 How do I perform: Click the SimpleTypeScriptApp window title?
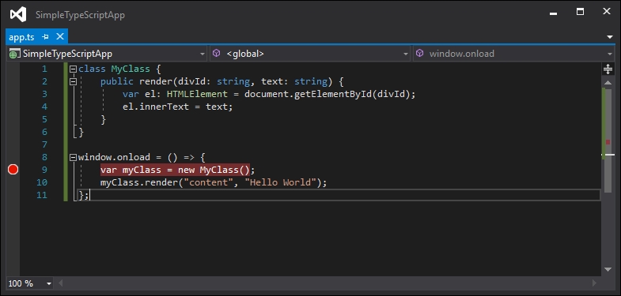(x=80, y=15)
